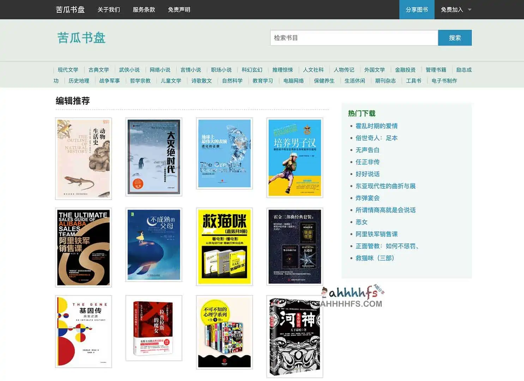Browse the 儿童文学 category

[171, 81]
